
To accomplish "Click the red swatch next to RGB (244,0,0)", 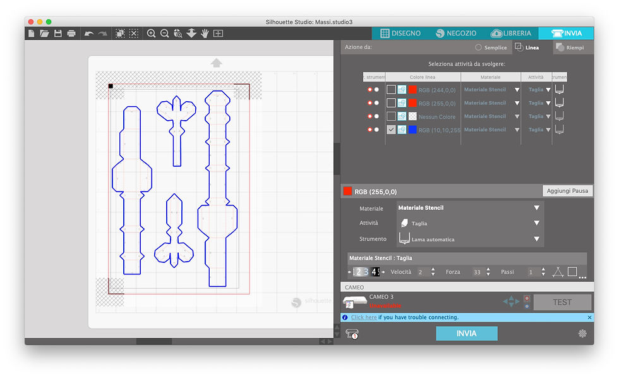I will (412, 90).
